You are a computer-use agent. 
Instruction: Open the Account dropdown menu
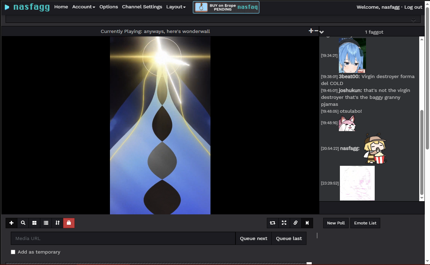[x=83, y=7]
